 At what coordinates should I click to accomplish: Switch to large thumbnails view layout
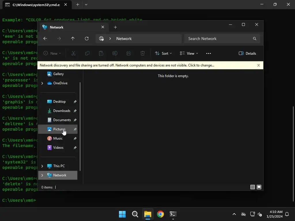(x=259, y=187)
